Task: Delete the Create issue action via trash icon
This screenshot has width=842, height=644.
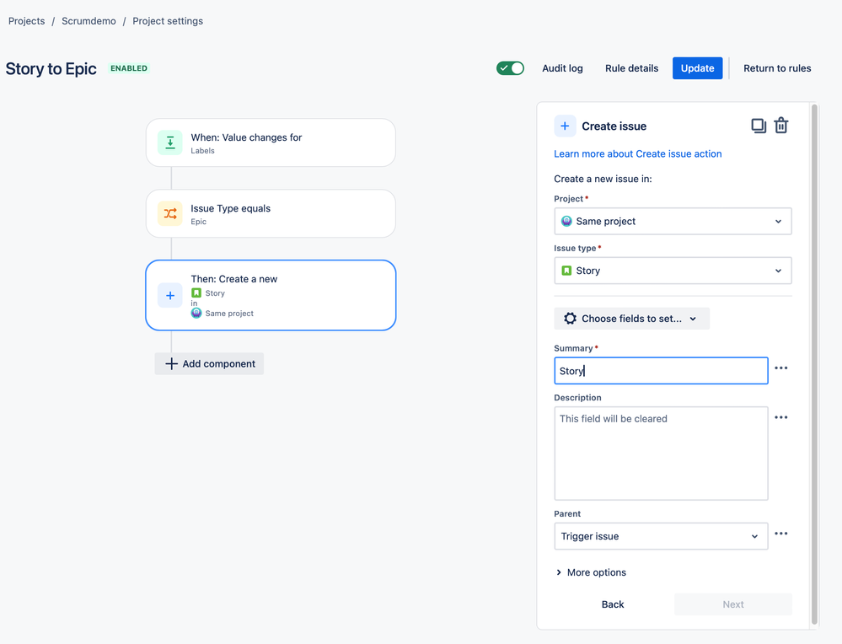Action: click(780, 126)
